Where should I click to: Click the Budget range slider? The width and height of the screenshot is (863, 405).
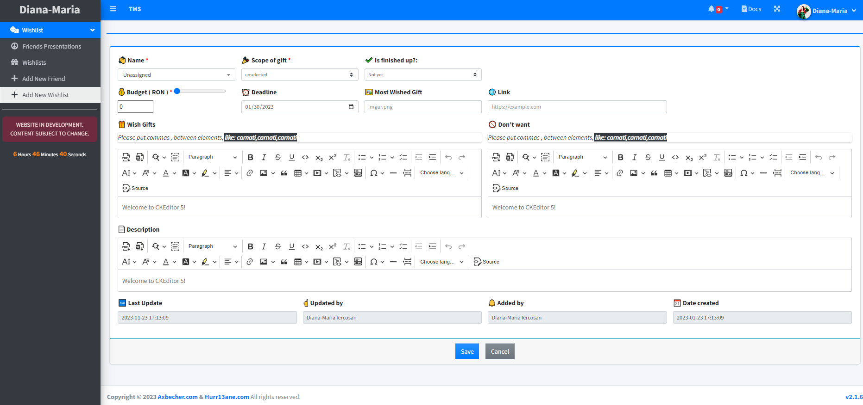200,91
